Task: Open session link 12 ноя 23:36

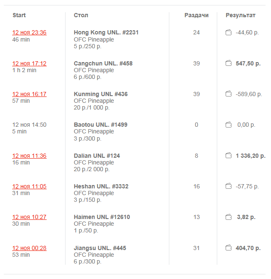Action: [29, 33]
